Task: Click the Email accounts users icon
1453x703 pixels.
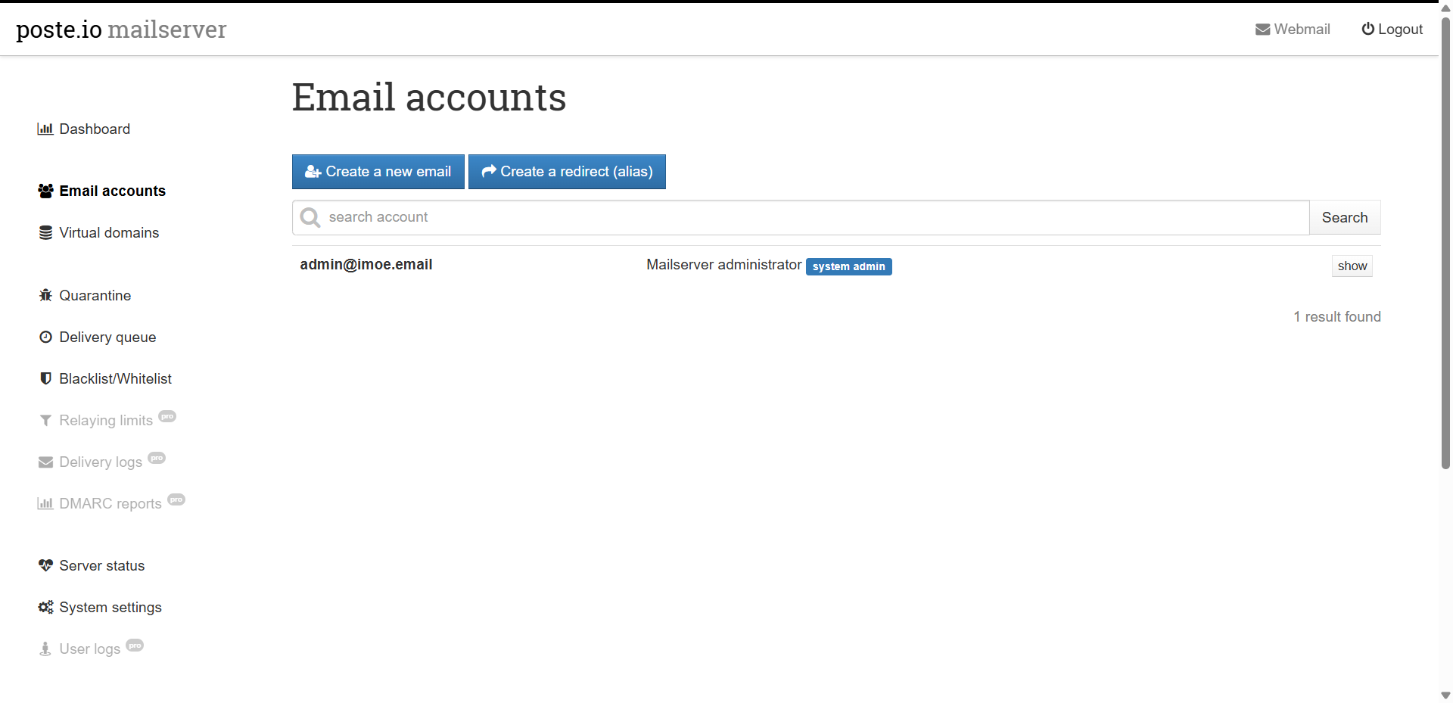Action: pyautogui.click(x=45, y=191)
